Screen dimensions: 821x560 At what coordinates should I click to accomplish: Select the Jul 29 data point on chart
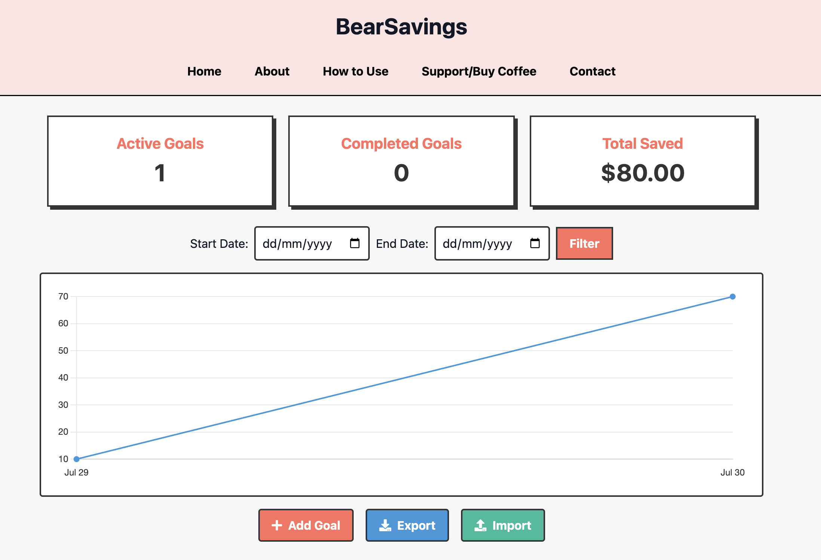point(77,459)
